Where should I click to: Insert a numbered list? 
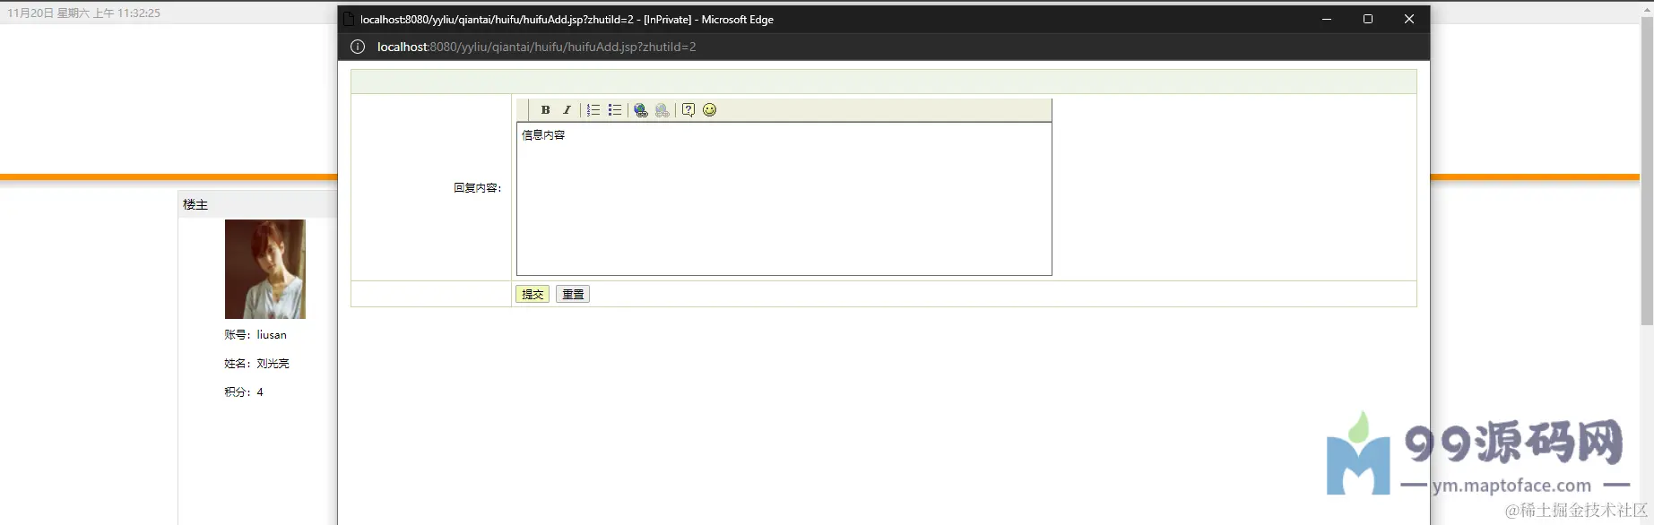point(593,110)
